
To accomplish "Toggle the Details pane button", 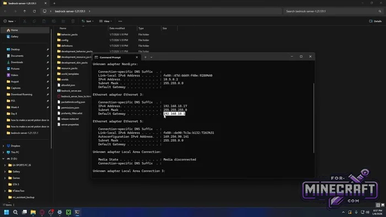I will click(x=375, y=21).
